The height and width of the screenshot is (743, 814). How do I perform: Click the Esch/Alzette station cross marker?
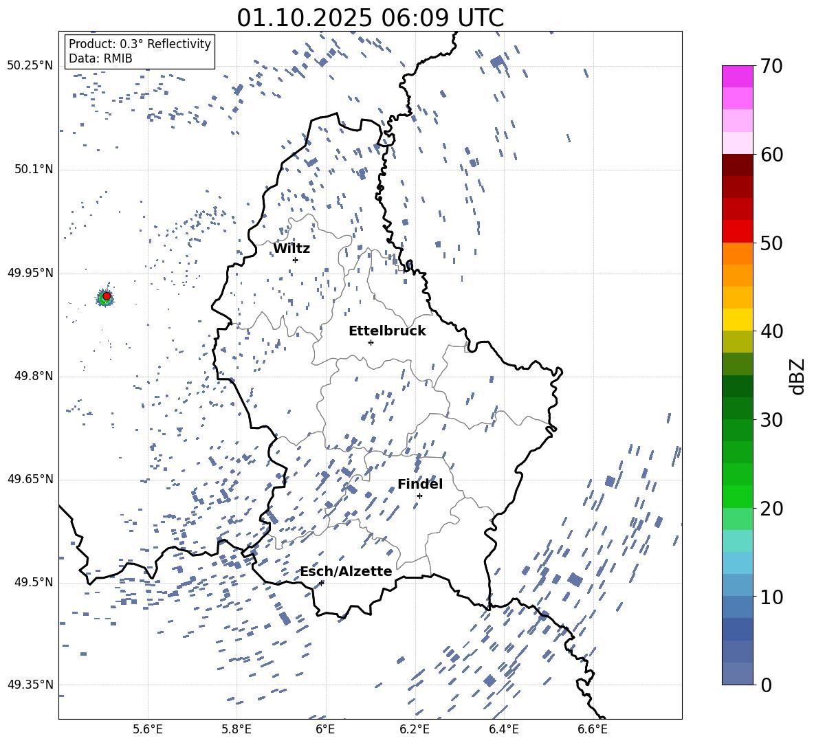click(x=321, y=583)
